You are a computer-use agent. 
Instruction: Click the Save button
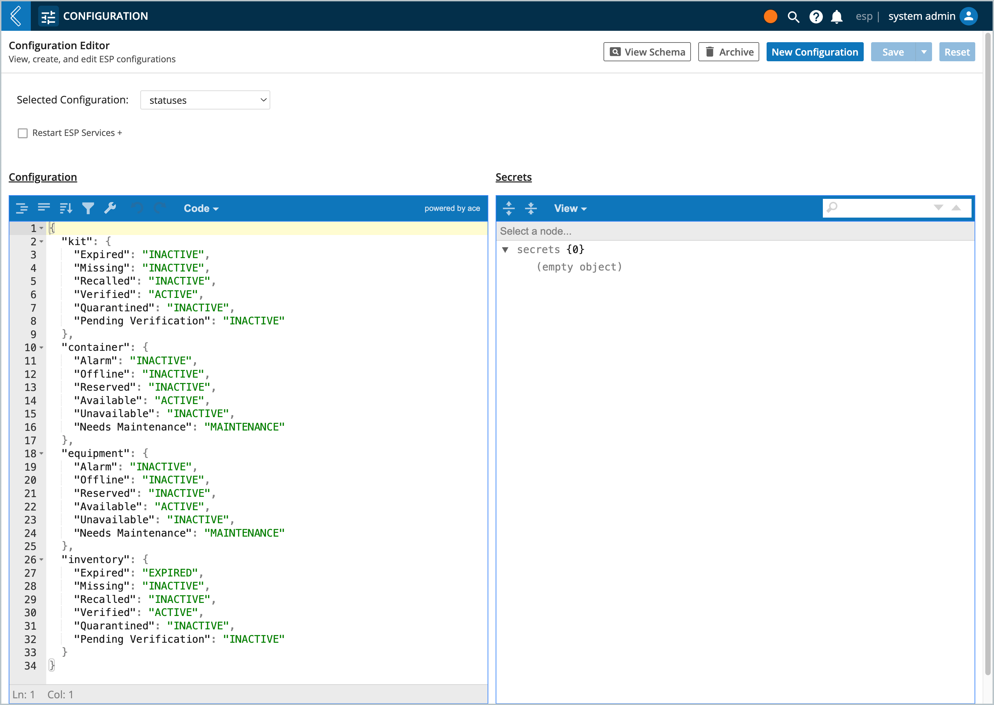click(x=893, y=52)
